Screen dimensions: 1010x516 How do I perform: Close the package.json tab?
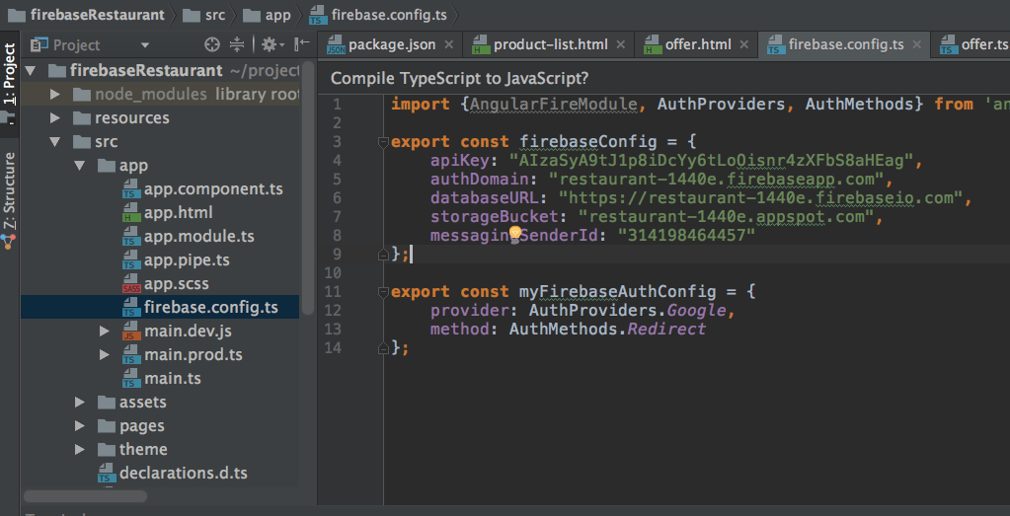click(x=449, y=44)
